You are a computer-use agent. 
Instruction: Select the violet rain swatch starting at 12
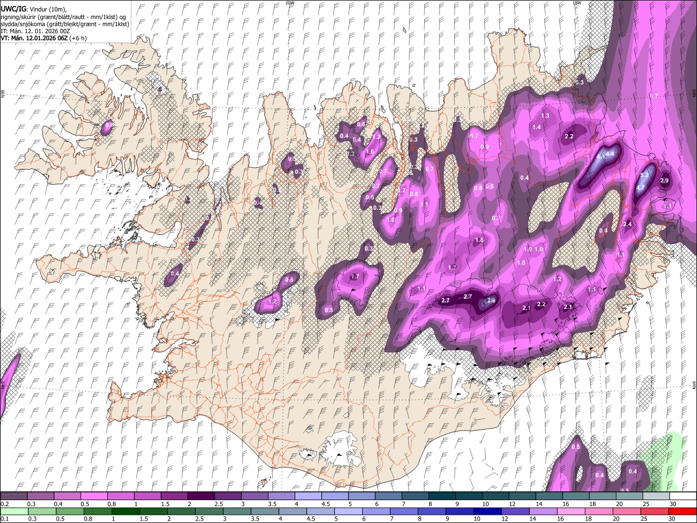click(x=515, y=511)
